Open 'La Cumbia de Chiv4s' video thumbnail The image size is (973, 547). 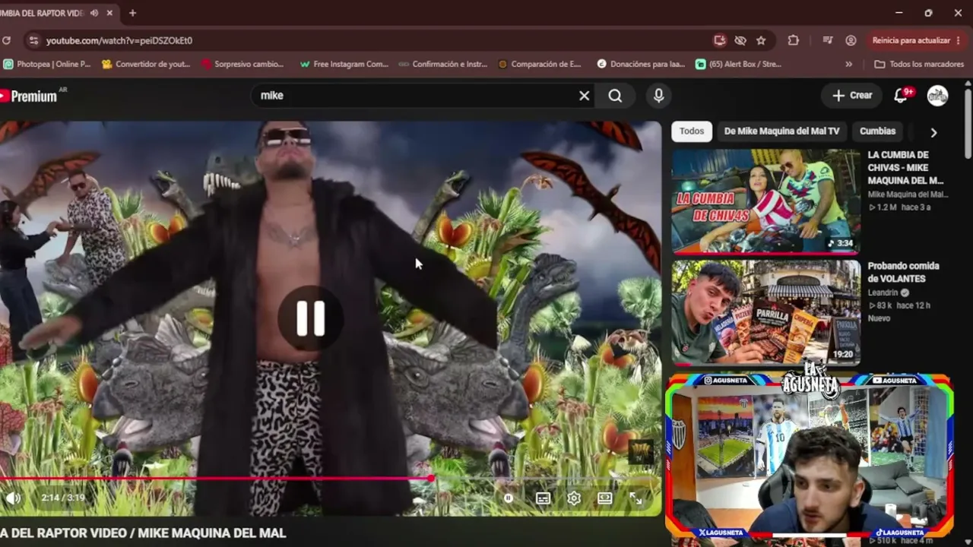click(765, 201)
